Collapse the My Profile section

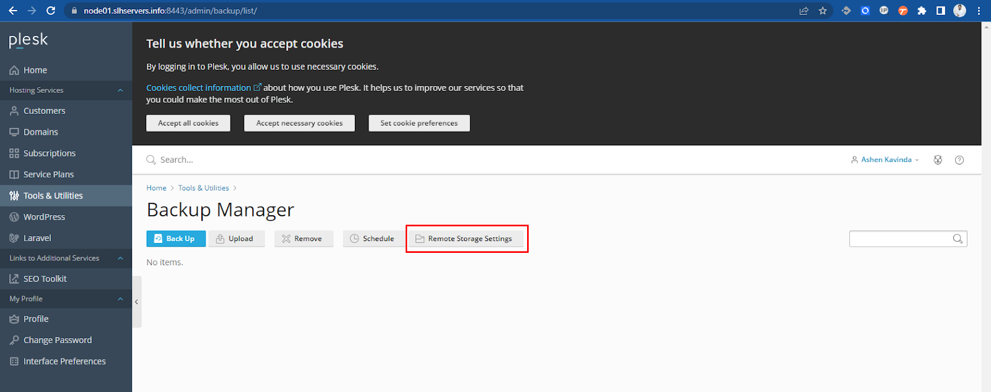[120, 299]
